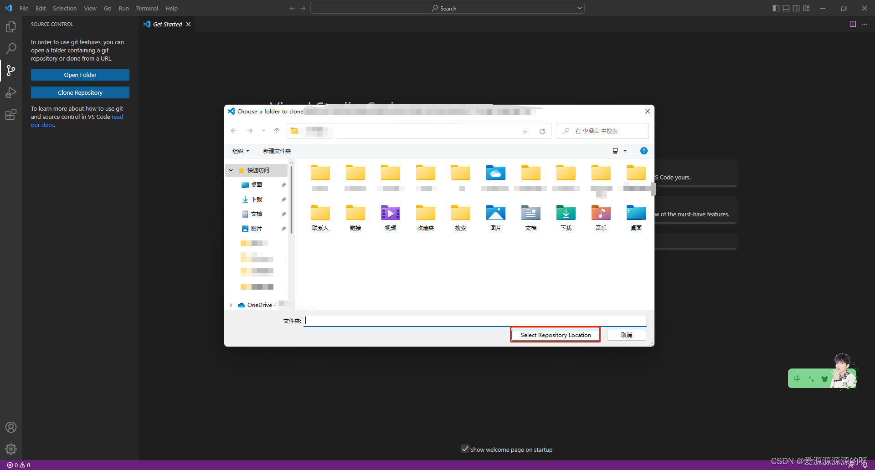Open the Search view in activity bar
Image resolution: width=875 pixels, height=470 pixels.
point(11,48)
